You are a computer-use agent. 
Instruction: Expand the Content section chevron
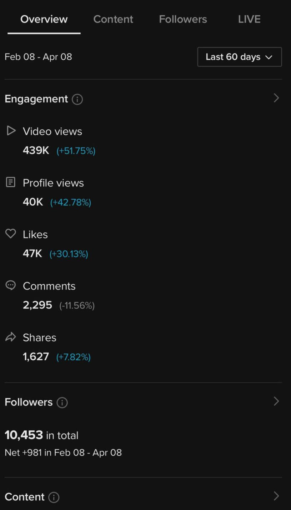tap(276, 496)
